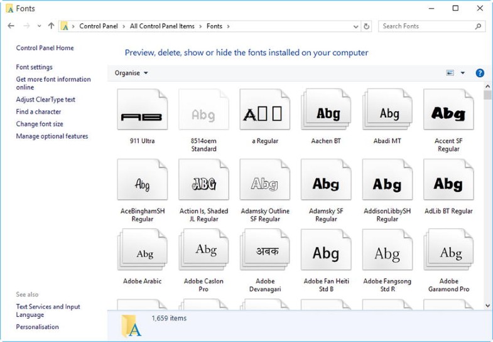
Task: Click the scrollbar up arrow
Action: click(x=487, y=86)
